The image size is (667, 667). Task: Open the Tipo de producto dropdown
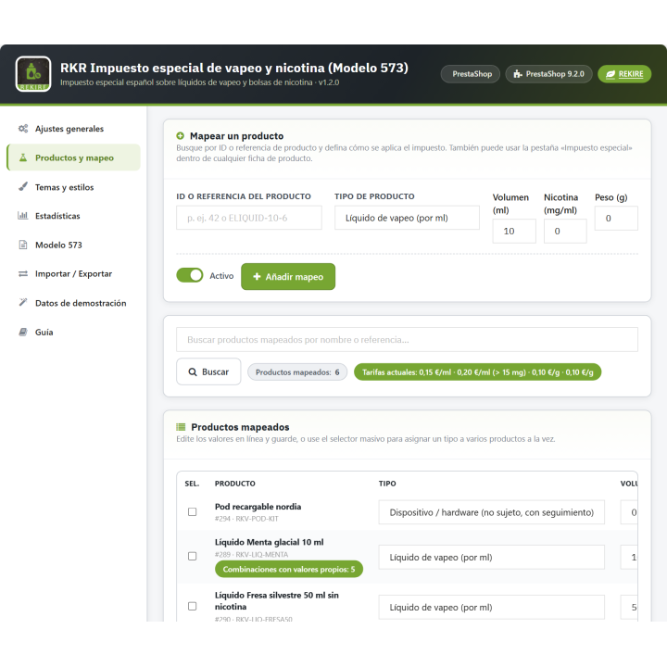coord(407,218)
